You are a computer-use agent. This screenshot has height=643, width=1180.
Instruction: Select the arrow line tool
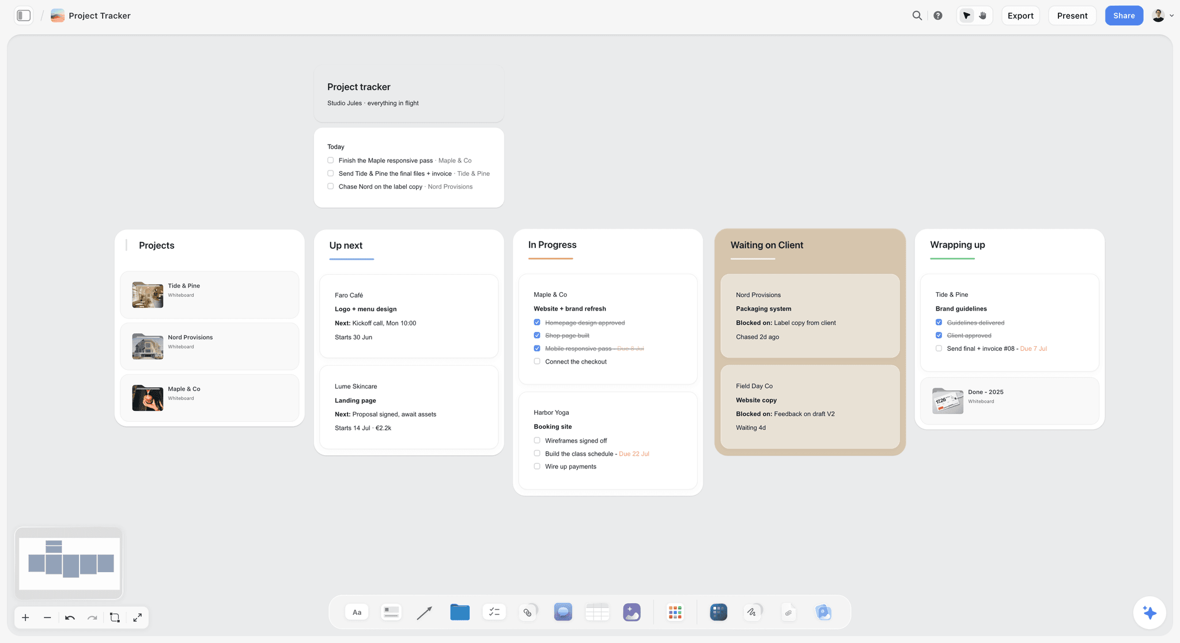pyautogui.click(x=425, y=612)
